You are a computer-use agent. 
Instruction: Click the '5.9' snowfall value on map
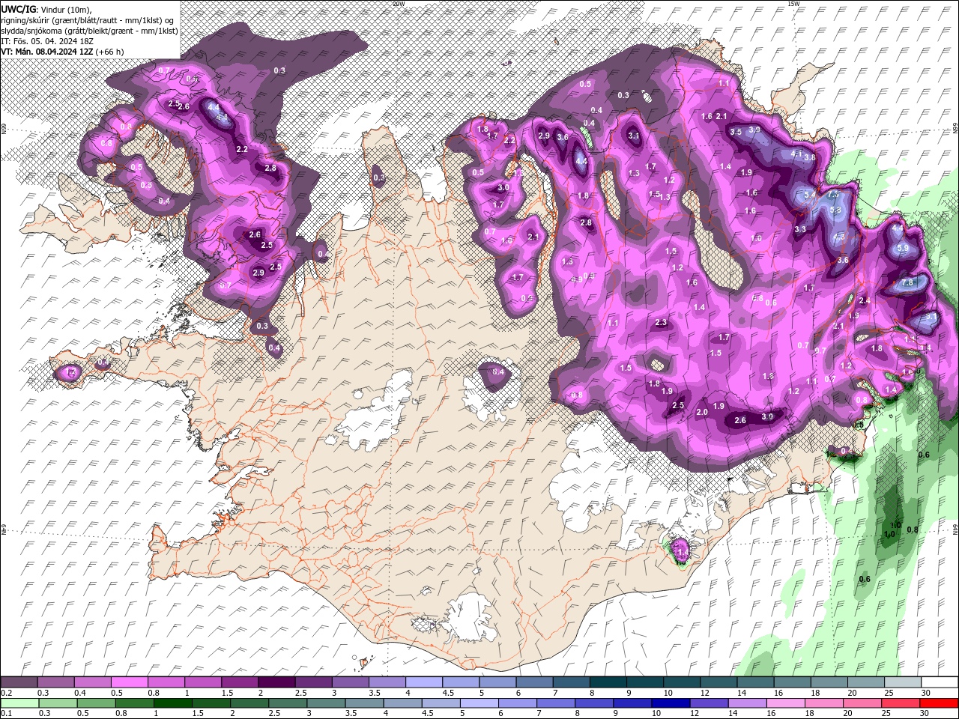coord(903,248)
